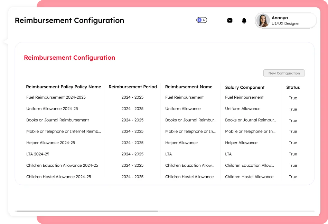Click the horizontal scrollbar at bottom
The width and height of the screenshot is (328, 224).
click(87, 211)
